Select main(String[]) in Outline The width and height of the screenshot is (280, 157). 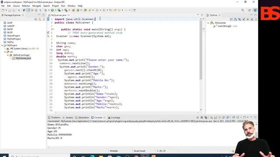point(224,26)
